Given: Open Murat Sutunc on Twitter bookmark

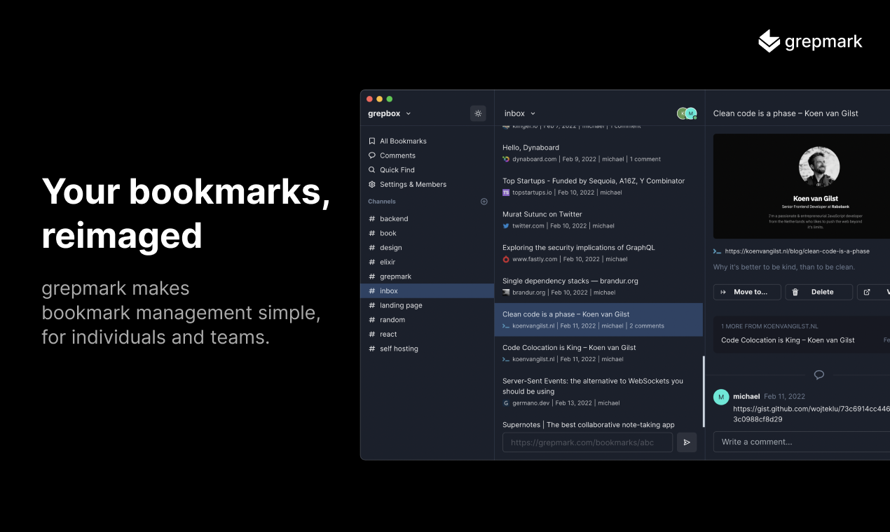Looking at the screenshot, I should click(x=598, y=220).
